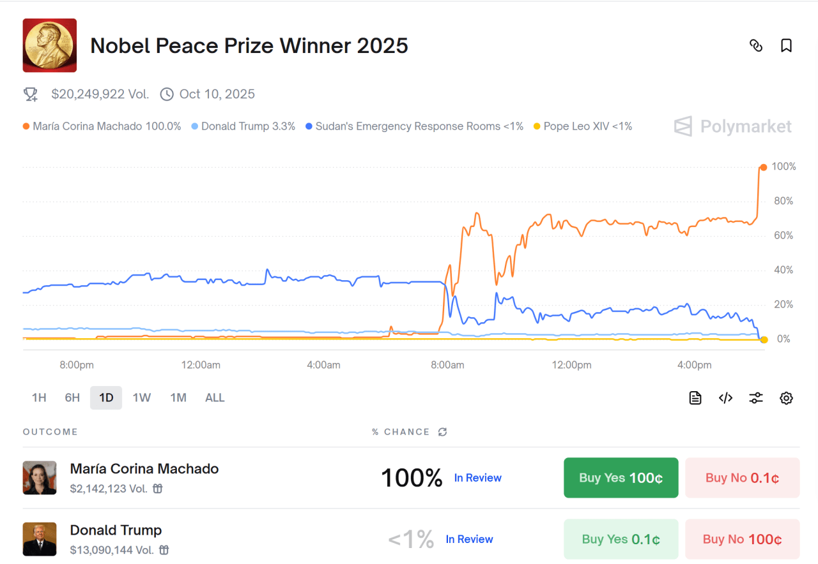
Task: Click gift icon next to Donald Trump volume
Action: 164,550
